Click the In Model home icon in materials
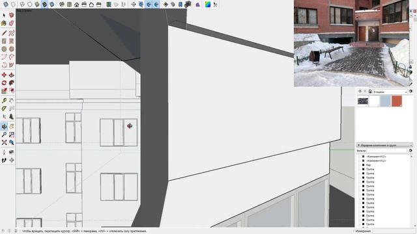 [370, 91]
